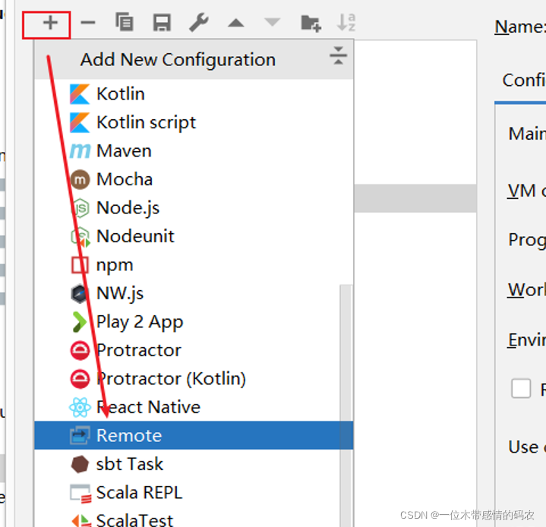
Task: Collapse the Add New Configuration popup list
Action: click(338, 56)
